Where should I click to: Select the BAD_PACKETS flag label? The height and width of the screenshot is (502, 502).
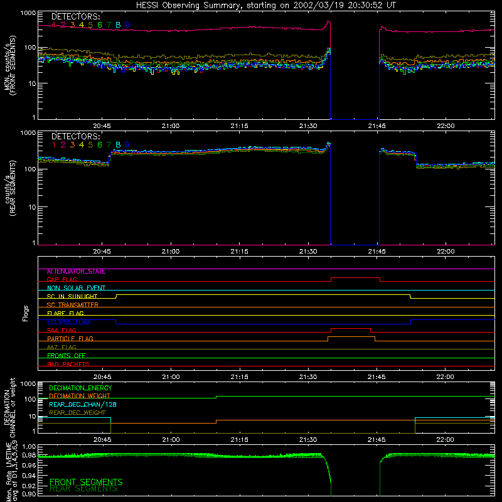point(68,365)
